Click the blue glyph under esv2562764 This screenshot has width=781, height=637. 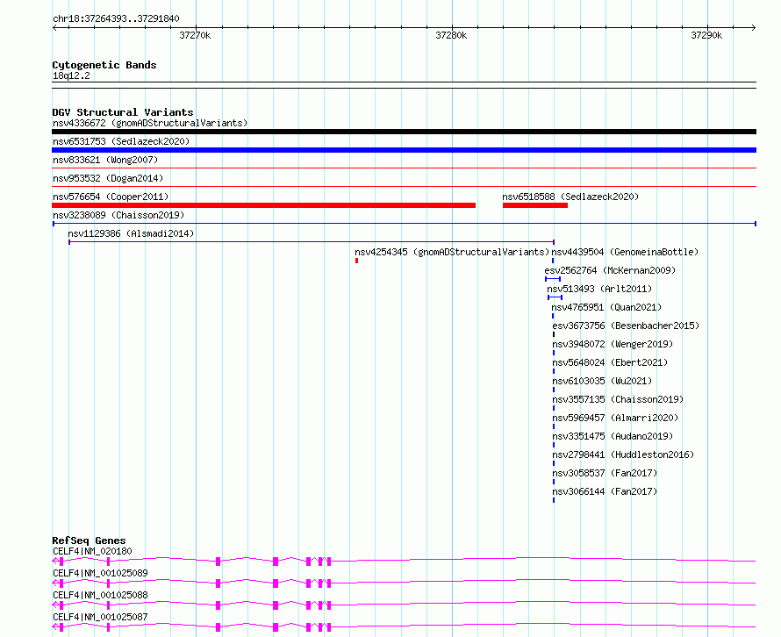pos(553,279)
